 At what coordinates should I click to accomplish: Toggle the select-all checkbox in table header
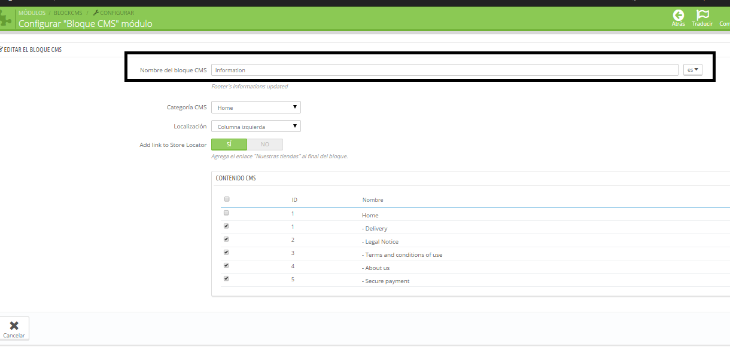click(226, 199)
